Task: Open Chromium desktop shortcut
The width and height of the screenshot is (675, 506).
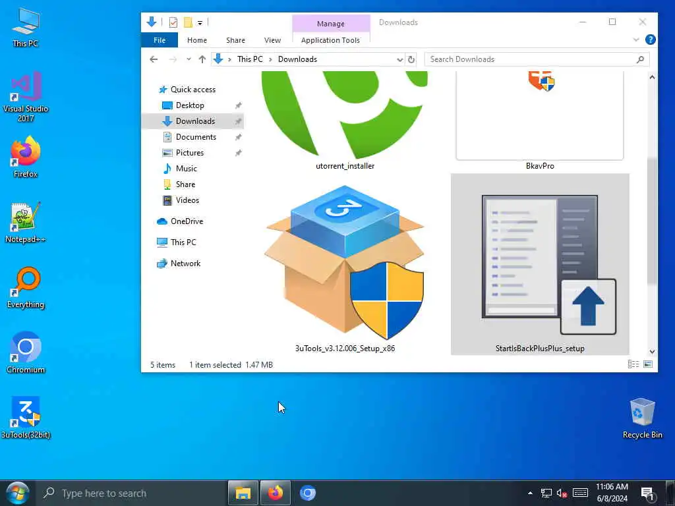Action: (x=26, y=352)
